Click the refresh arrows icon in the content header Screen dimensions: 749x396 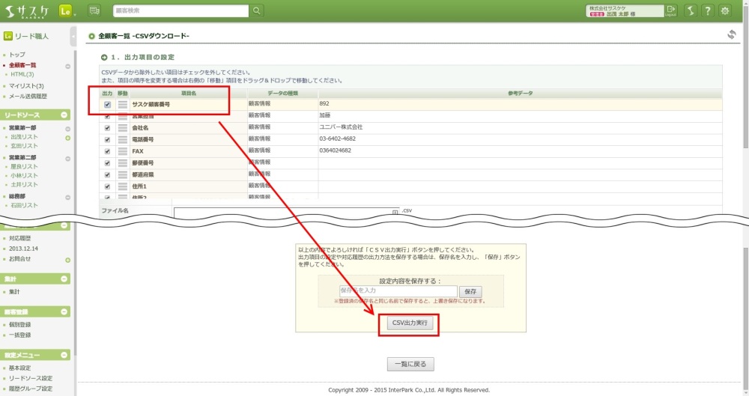tap(732, 34)
